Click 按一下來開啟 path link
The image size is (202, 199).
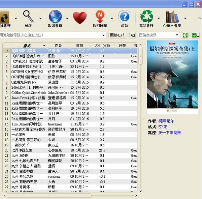(170, 133)
